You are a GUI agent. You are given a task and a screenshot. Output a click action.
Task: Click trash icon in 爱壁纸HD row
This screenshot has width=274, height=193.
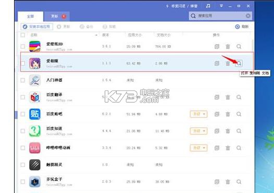[228, 47]
